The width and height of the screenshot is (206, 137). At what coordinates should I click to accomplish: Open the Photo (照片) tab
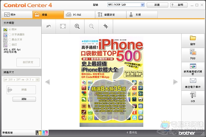pyautogui.click(x=17, y=15)
